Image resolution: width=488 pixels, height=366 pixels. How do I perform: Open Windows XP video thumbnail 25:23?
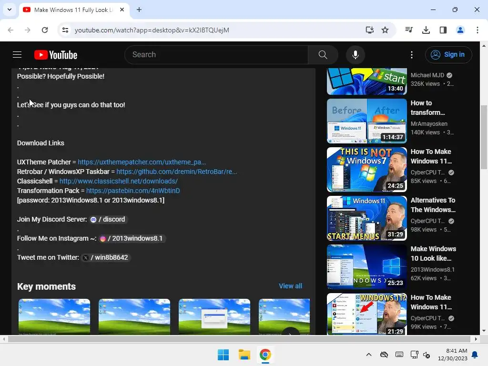(366, 267)
